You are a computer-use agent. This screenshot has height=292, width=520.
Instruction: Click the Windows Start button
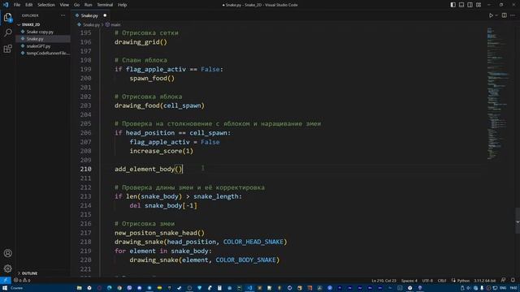(x=5, y=288)
